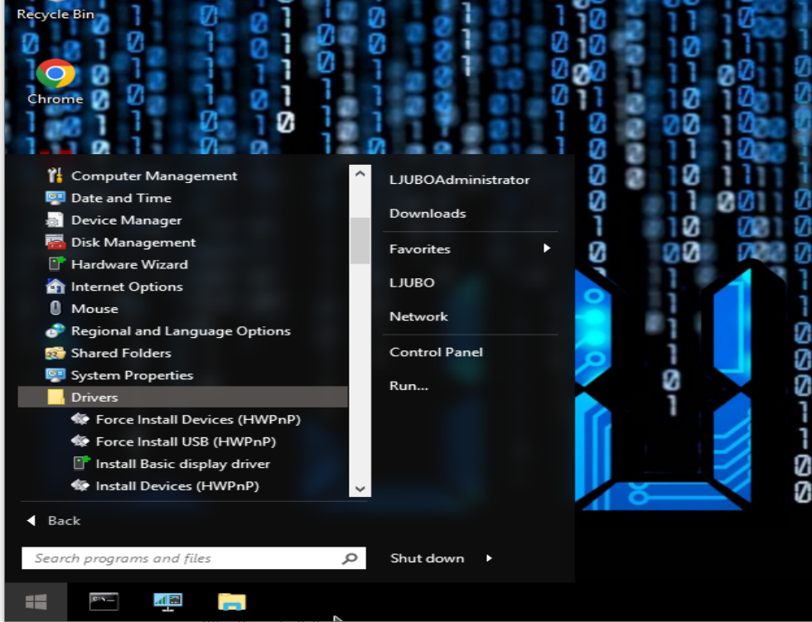This screenshot has height=622, width=812.
Task: Open Regional and Language Options
Action: coord(183,330)
